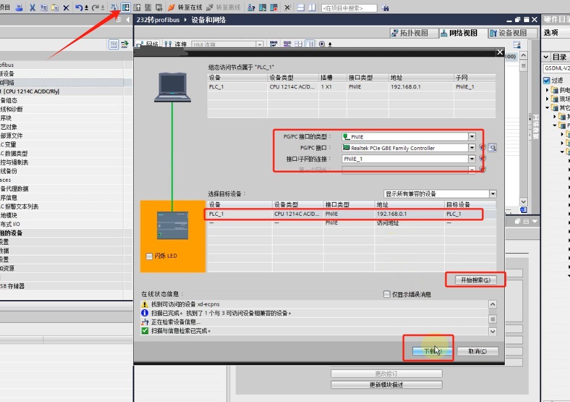Open the PG/PC 接口的类型 dropdown
Viewport: 570px width, 402px height.
pyautogui.click(x=471, y=136)
